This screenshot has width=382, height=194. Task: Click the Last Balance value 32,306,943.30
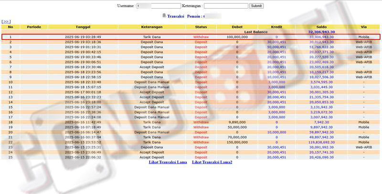point(321,31)
